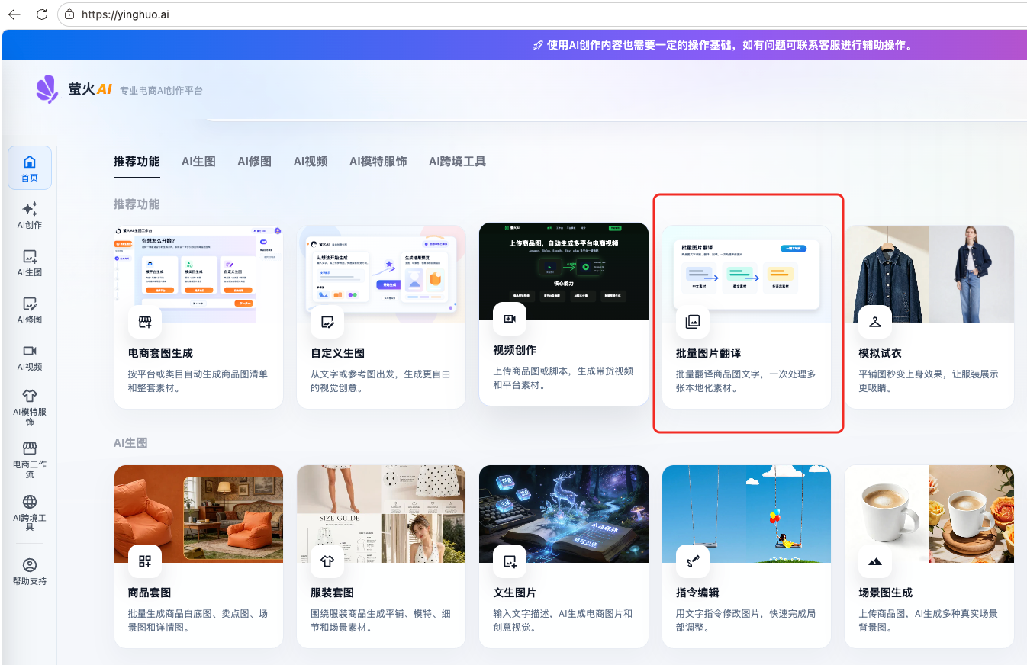Switch to the AI生图 tab
The image size is (1027, 665).
[x=198, y=162]
